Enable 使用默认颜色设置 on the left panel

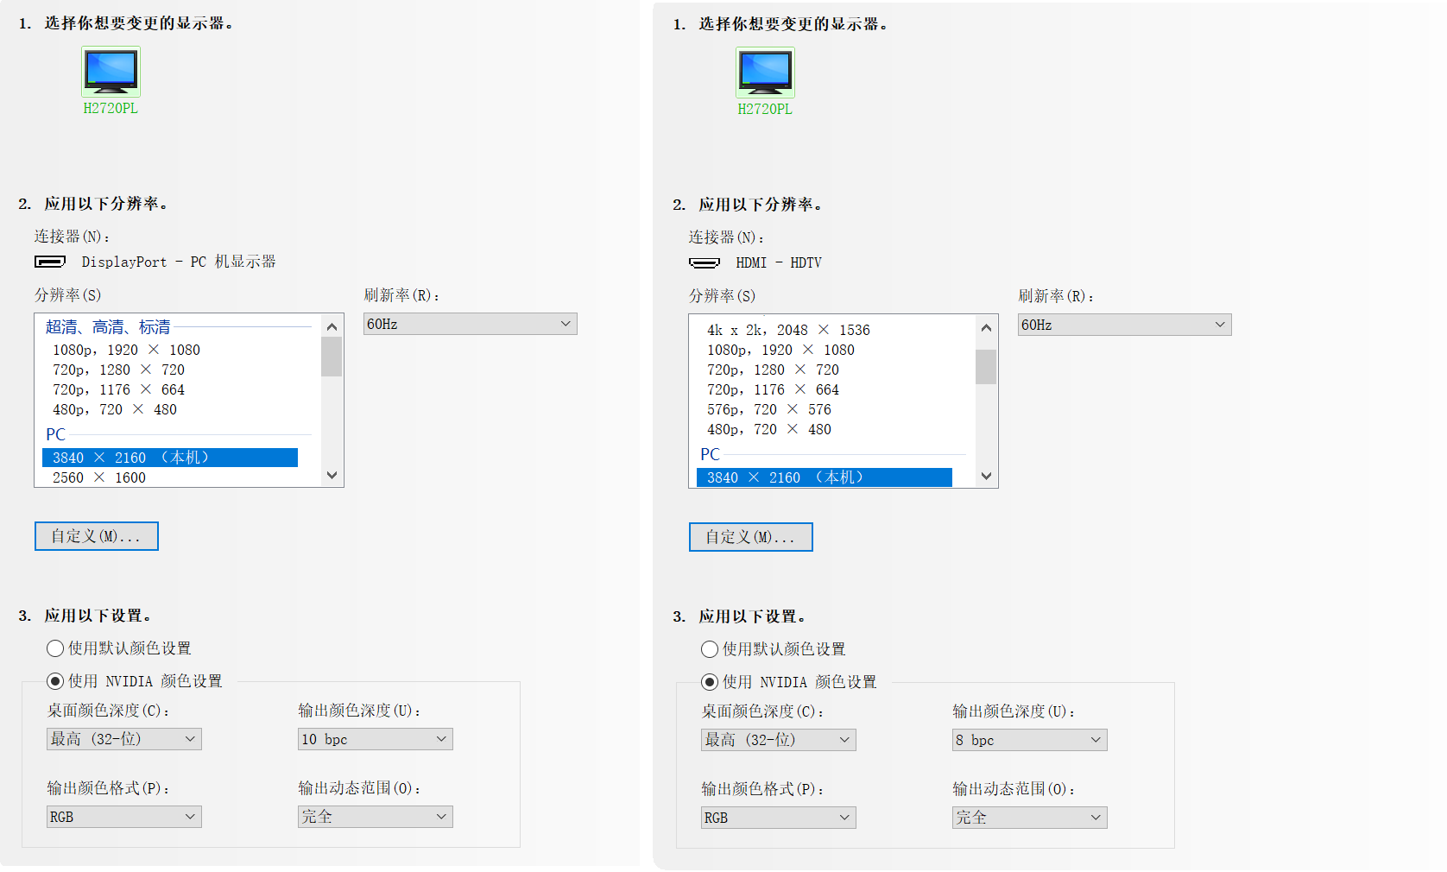click(54, 648)
